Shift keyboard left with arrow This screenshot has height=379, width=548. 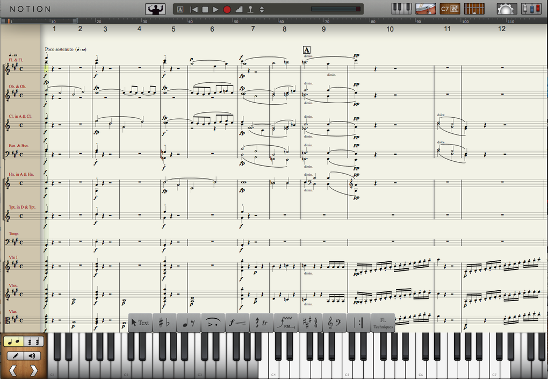[x=13, y=370]
